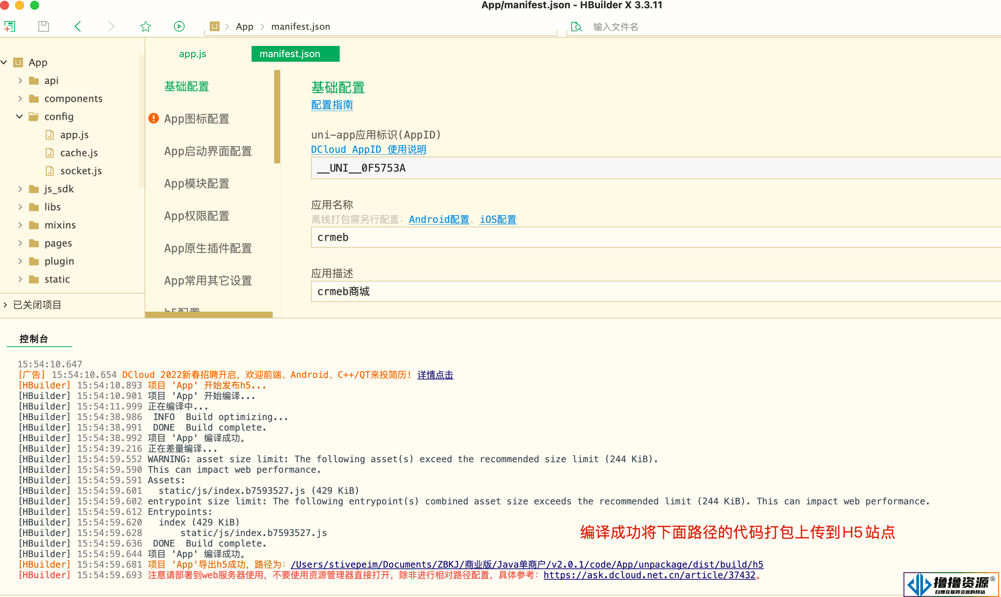Select 基础配置 in manifest sidebar
Screen dimensions: 1001x597
pyautogui.click(x=186, y=87)
